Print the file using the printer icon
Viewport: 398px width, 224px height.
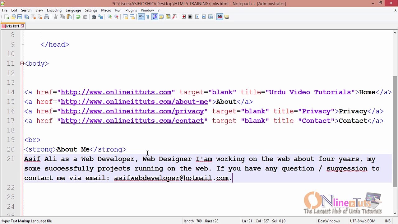coord(47,17)
